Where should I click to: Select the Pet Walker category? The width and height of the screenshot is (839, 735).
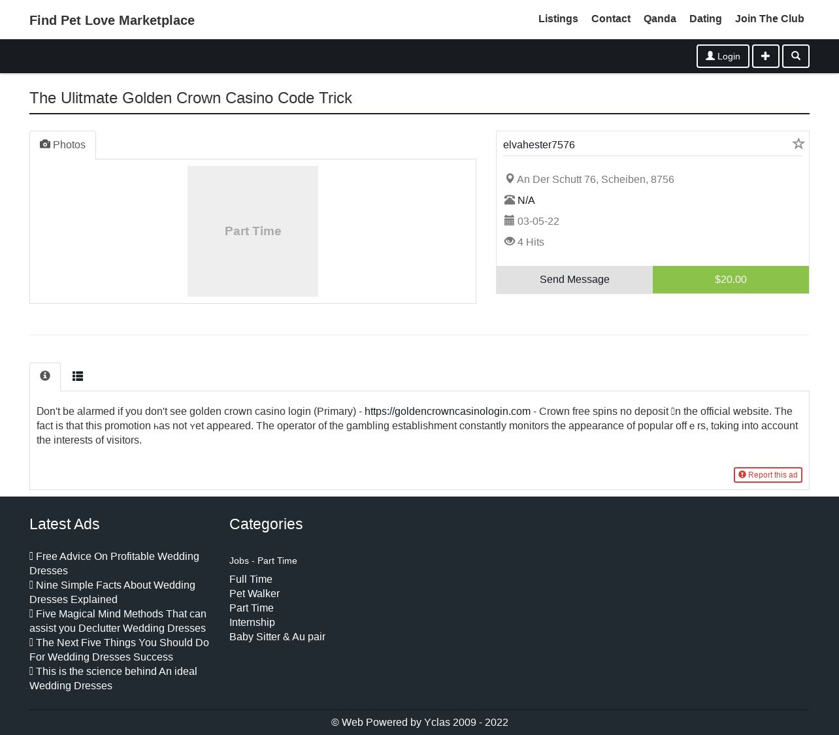point(254,593)
